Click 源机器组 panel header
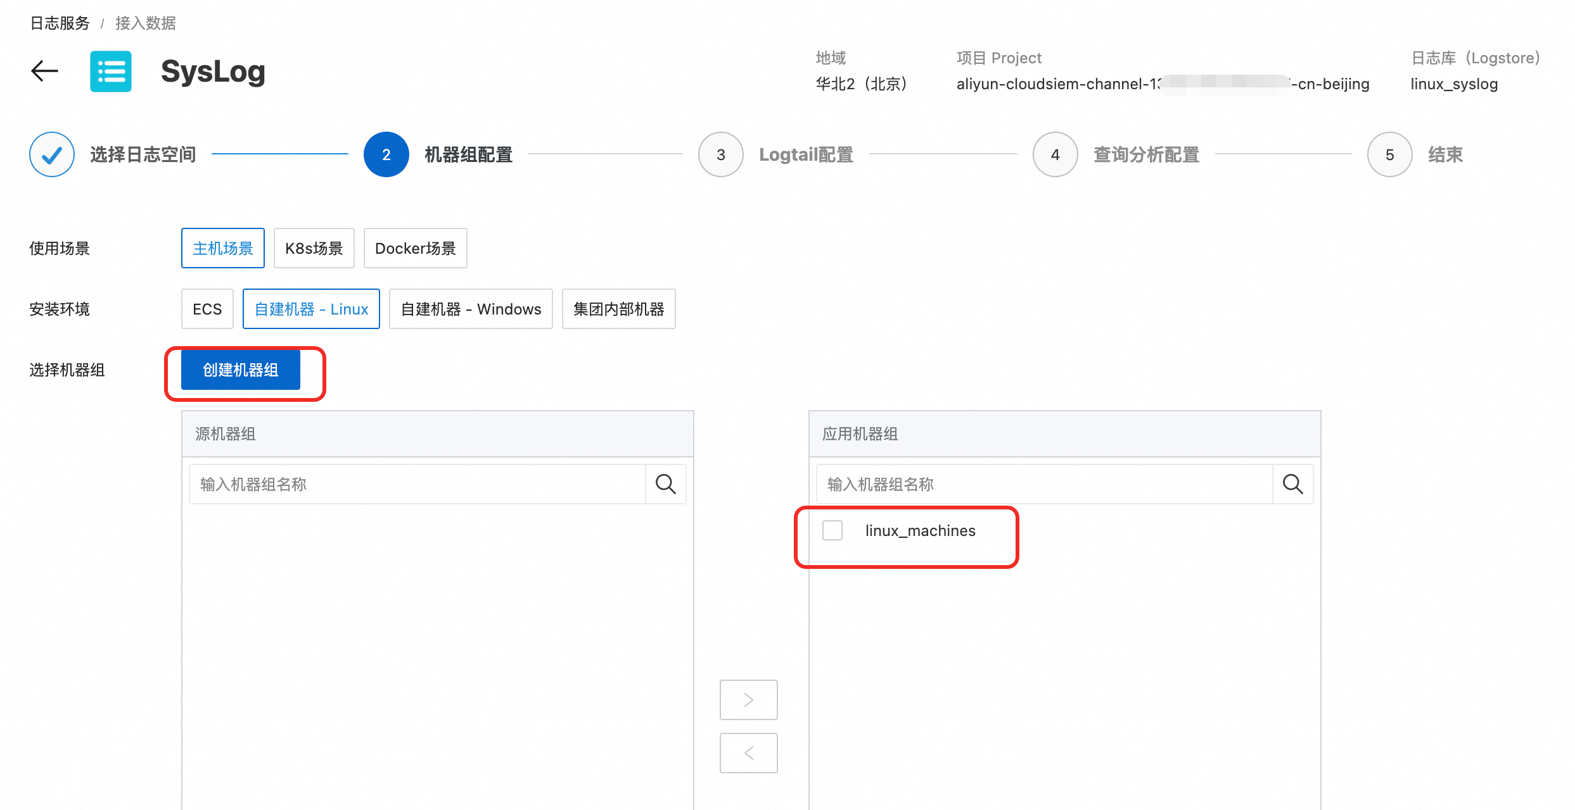 point(438,434)
